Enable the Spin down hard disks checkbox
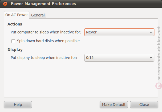162x112 pixels. tap(13, 41)
